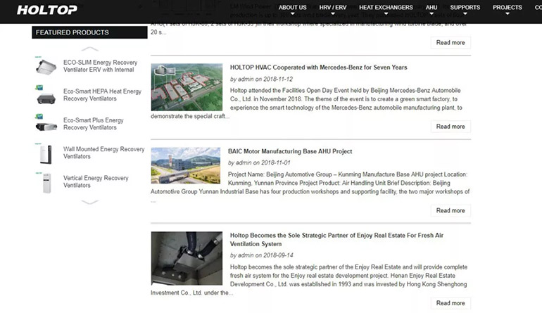Expand dropdown arrow under HRV / ERV

click(333, 14)
